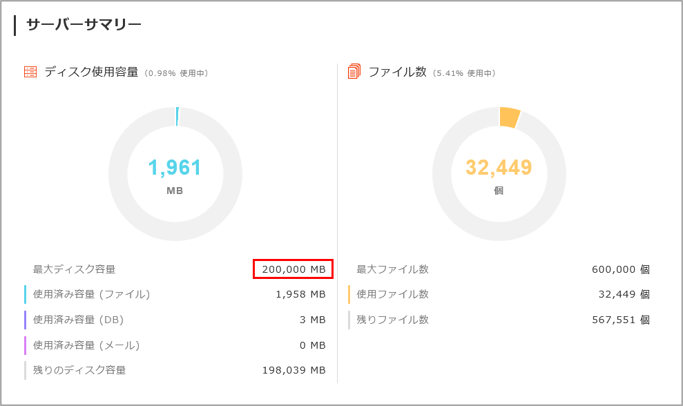Click the file count documents icon
The width and height of the screenshot is (683, 406).
pyautogui.click(x=354, y=71)
